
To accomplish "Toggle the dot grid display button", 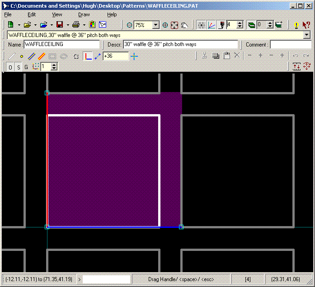I will (201, 25).
